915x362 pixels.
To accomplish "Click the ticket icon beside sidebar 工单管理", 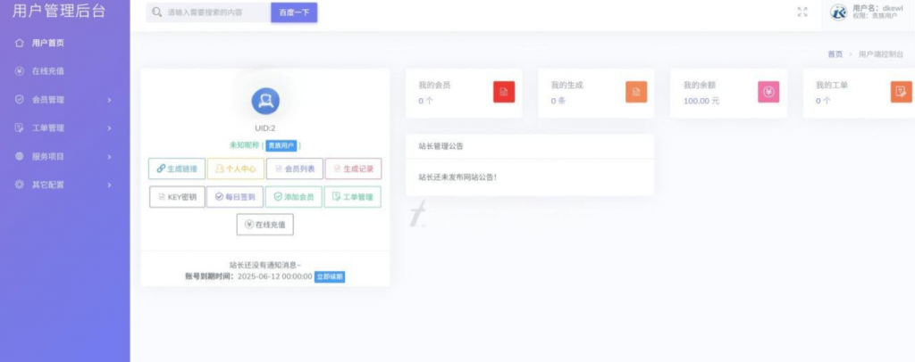I will (20, 128).
